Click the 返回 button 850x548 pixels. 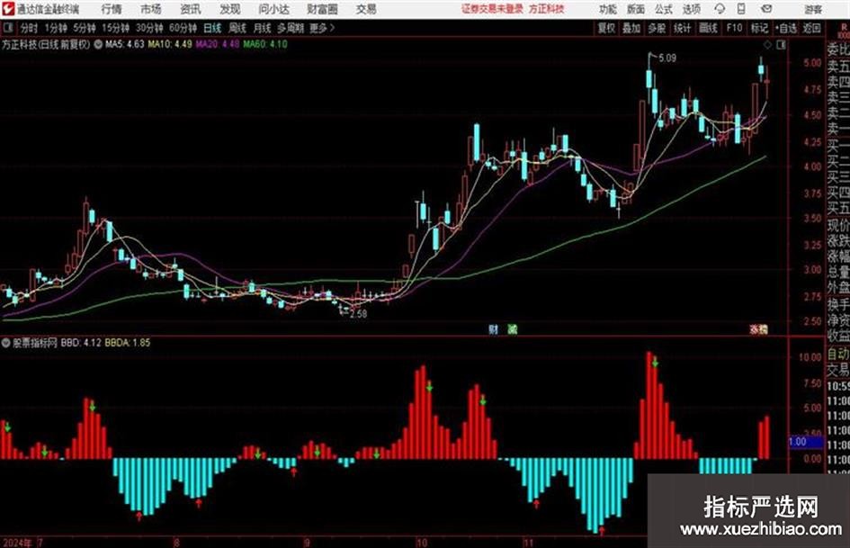pyautogui.click(x=811, y=28)
